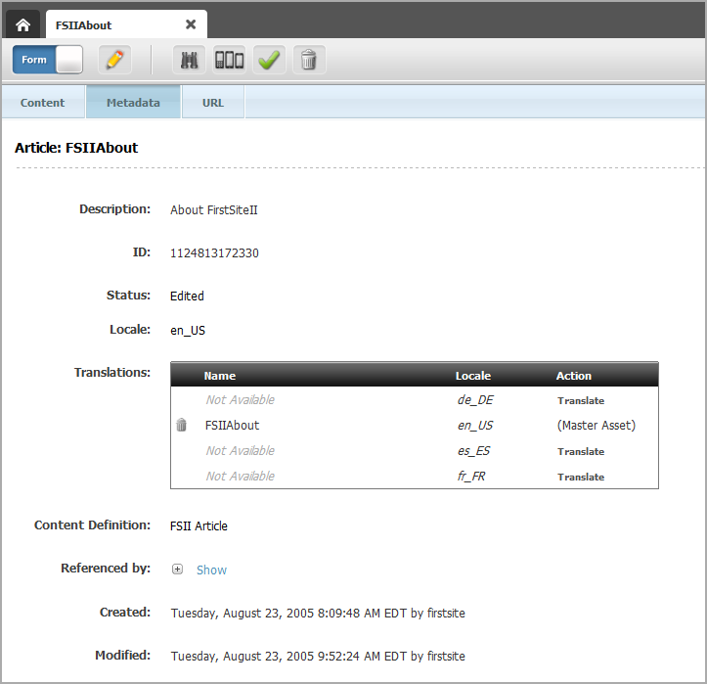Delete FSIIAbout translation row trash icon
Image resolution: width=707 pixels, height=684 pixels.
(x=181, y=425)
